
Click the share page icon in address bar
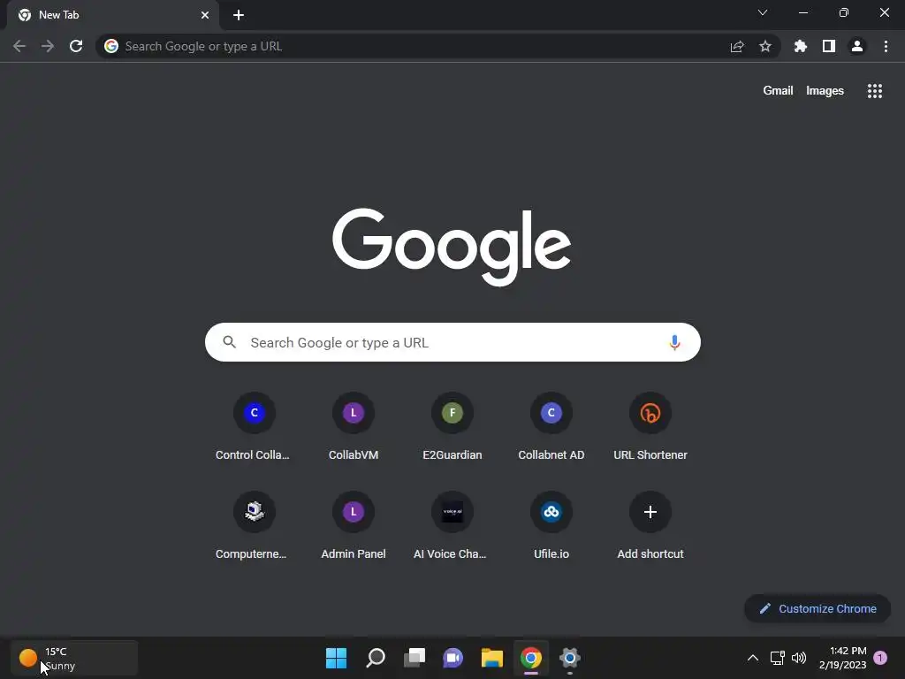737,46
